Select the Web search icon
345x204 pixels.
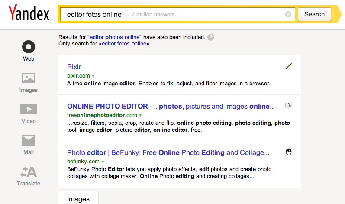click(29, 47)
